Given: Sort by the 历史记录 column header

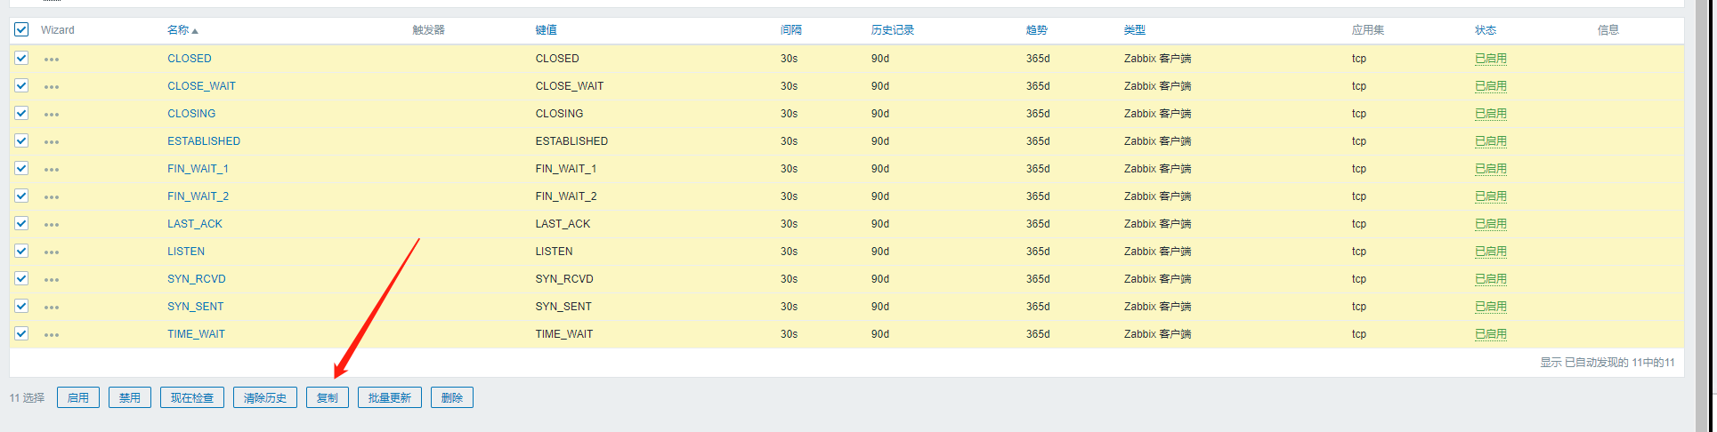Looking at the screenshot, I should [893, 30].
